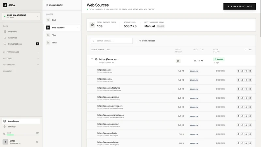Open document icon for ansa.so/marketplace row
Screen dimensions: 261x147
pos(238,116)
